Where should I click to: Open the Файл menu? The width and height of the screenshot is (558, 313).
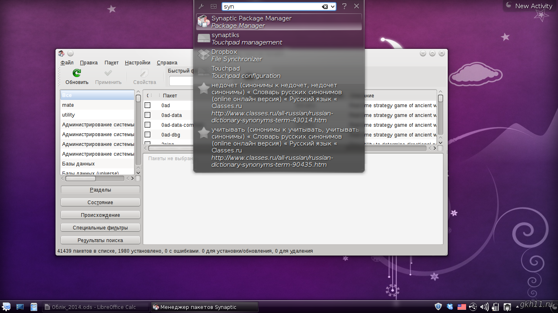[67, 62]
